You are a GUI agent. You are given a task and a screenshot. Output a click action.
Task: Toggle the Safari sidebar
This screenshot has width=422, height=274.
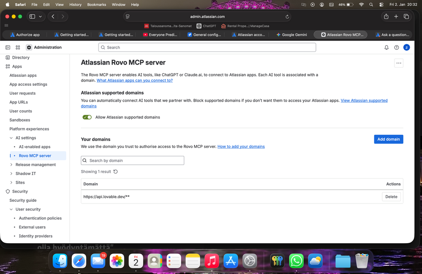pyautogui.click(x=32, y=16)
